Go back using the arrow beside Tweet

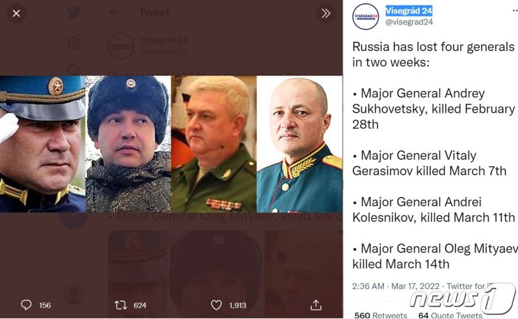(114, 12)
